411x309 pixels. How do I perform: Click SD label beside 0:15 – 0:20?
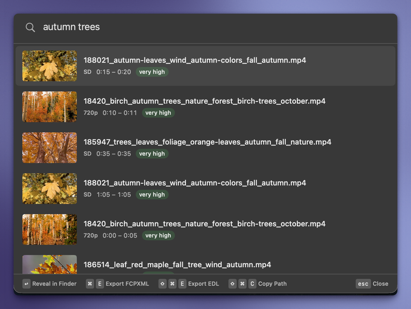(87, 72)
